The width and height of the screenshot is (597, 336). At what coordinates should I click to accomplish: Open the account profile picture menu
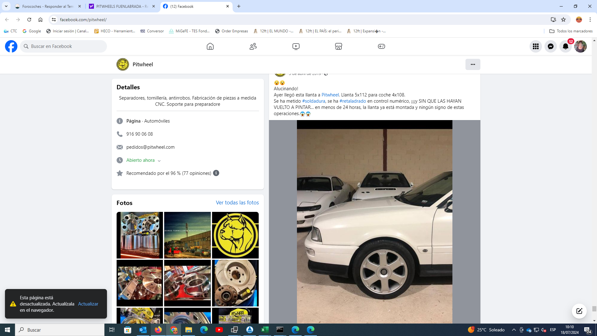tap(581, 46)
